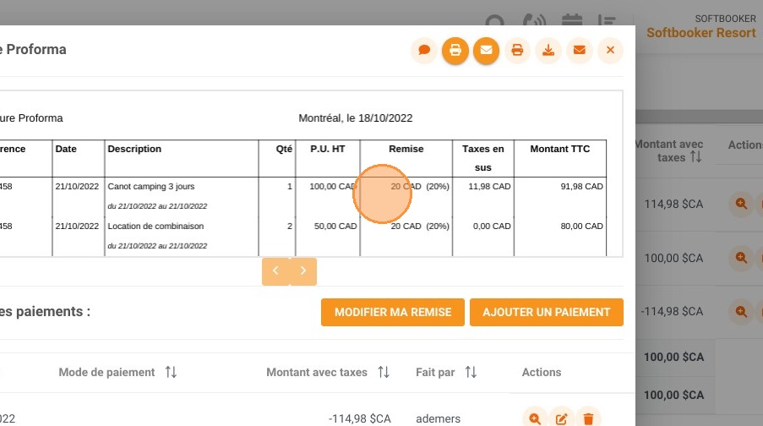Download the proforma invoice
The image size is (763, 426).
coord(548,50)
